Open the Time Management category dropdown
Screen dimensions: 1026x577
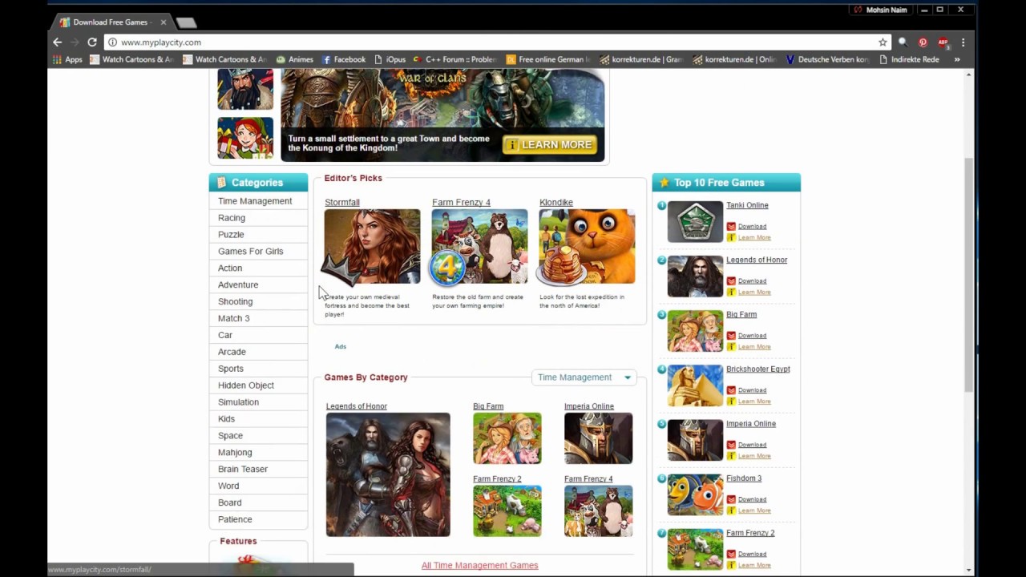[x=584, y=377]
